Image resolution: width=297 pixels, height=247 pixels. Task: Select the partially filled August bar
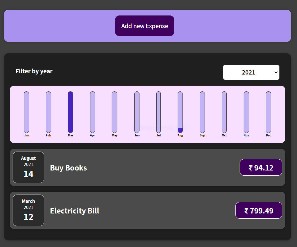pyautogui.click(x=180, y=112)
